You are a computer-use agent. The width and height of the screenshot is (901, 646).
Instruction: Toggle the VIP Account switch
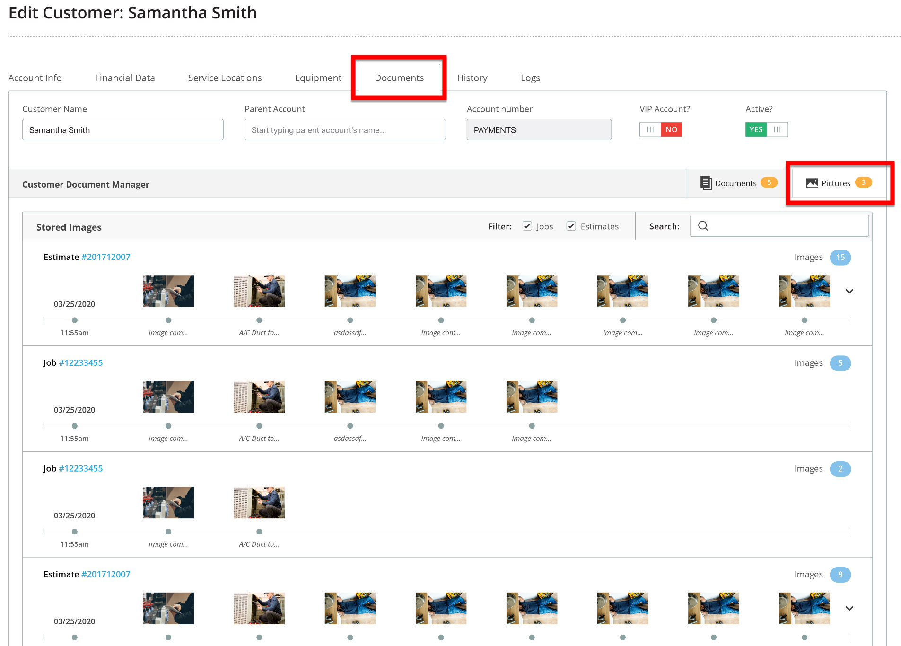tap(660, 129)
